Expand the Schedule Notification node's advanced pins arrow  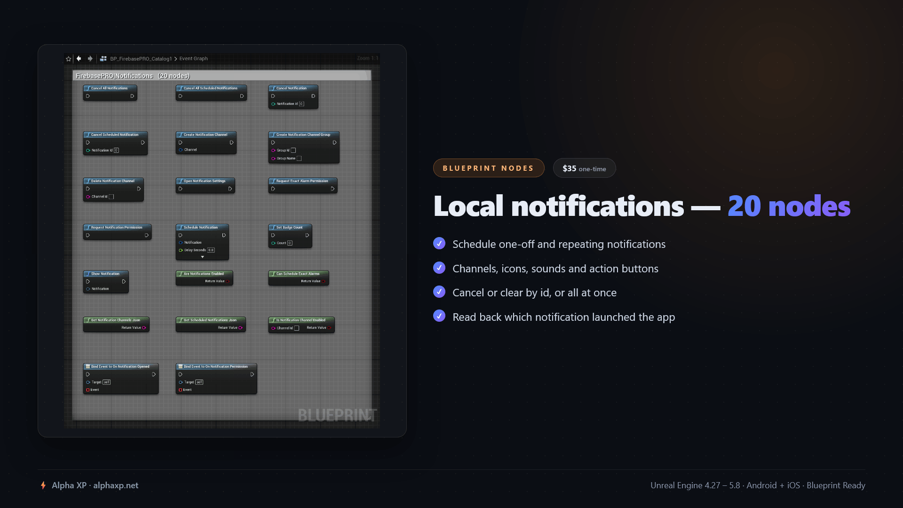[x=203, y=257]
